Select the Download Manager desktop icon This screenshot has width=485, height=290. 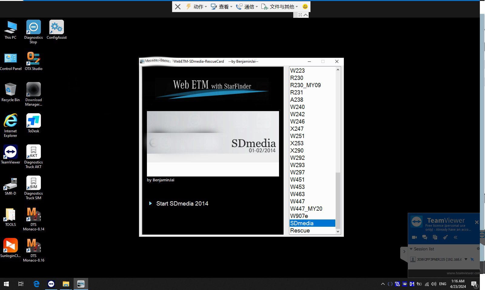[33, 94]
